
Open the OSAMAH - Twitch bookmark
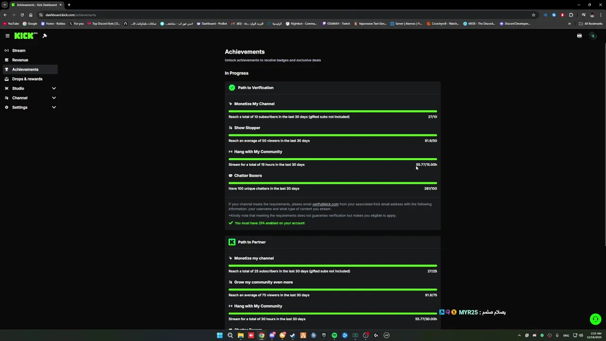[336, 24]
